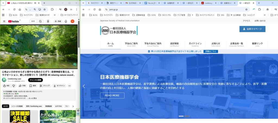Viewport: 278px width, 123px height.
Task: Install app icon in YouTube address bar
Action: click(40, 9)
